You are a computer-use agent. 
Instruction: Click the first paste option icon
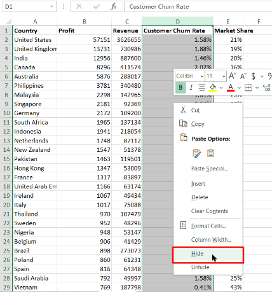point(196,153)
